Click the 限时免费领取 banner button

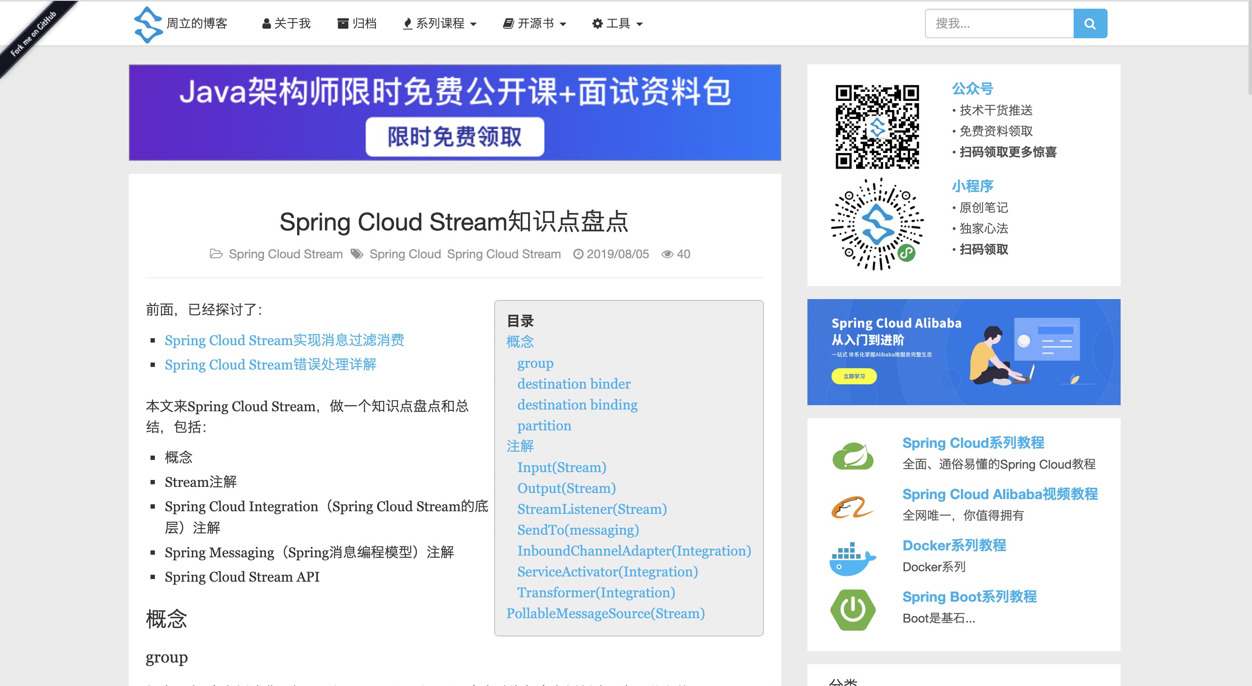(455, 137)
